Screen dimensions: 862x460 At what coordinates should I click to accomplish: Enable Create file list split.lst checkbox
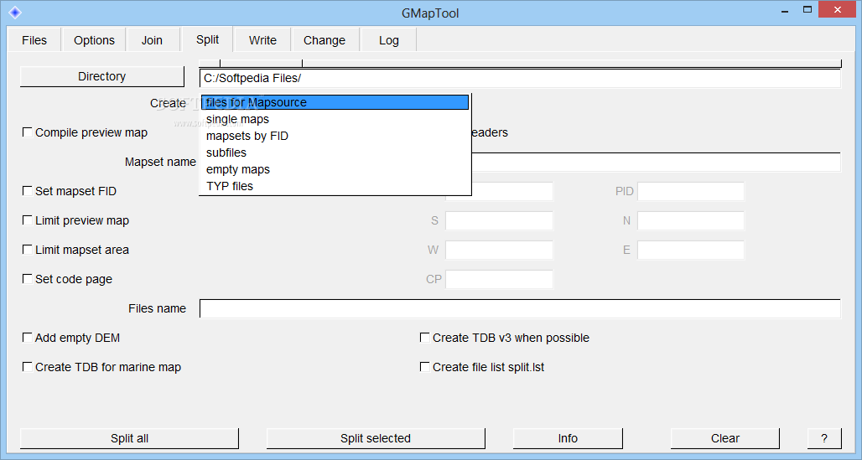point(424,366)
